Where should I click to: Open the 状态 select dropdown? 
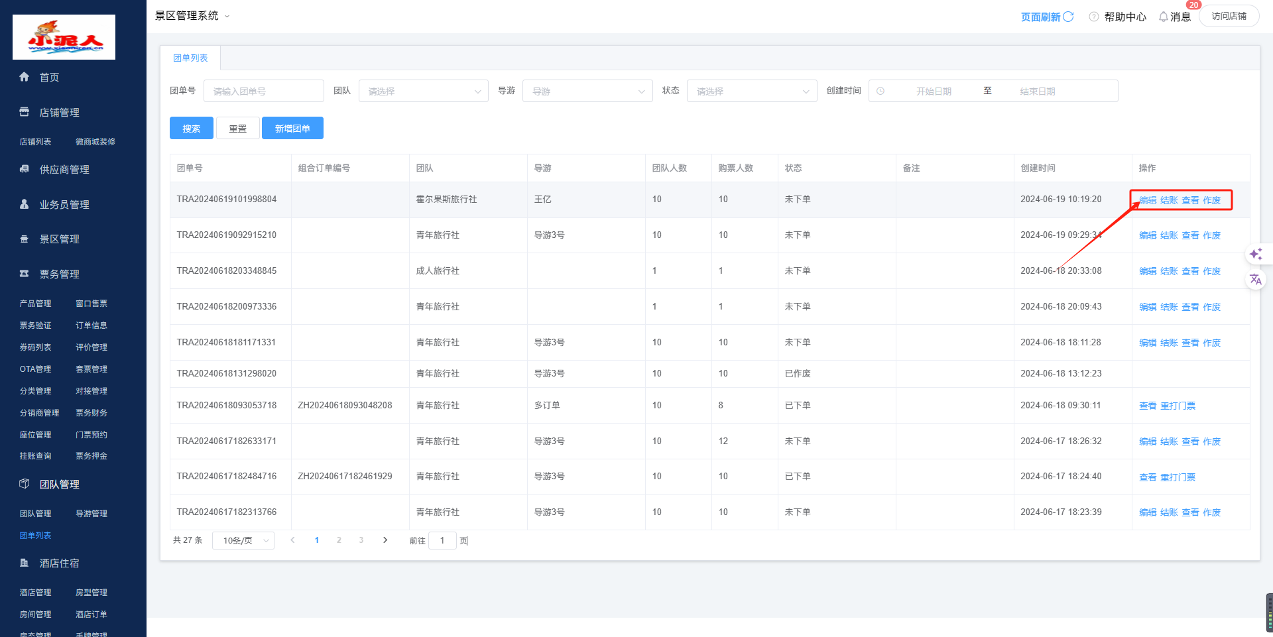(751, 91)
